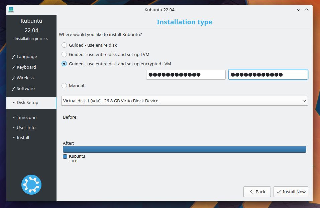Click the After: label
This screenshot has width=320, height=208.
(x=68, y=143)
